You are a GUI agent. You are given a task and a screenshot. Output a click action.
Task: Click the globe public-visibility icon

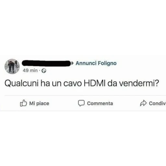pos(44,71)
